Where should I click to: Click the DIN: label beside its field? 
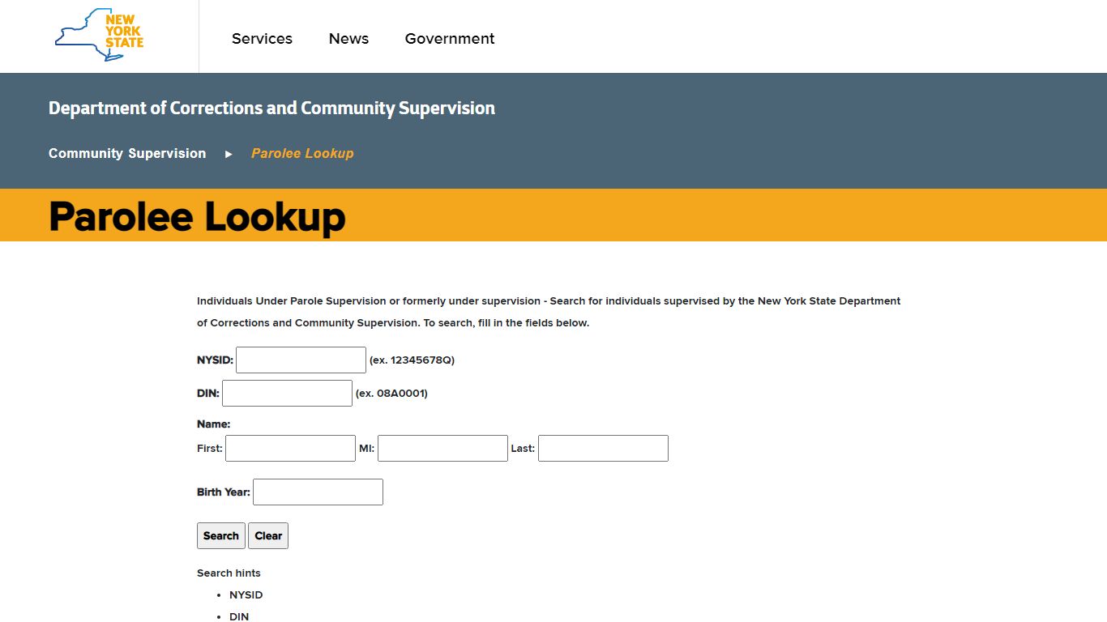pos(208,393)
